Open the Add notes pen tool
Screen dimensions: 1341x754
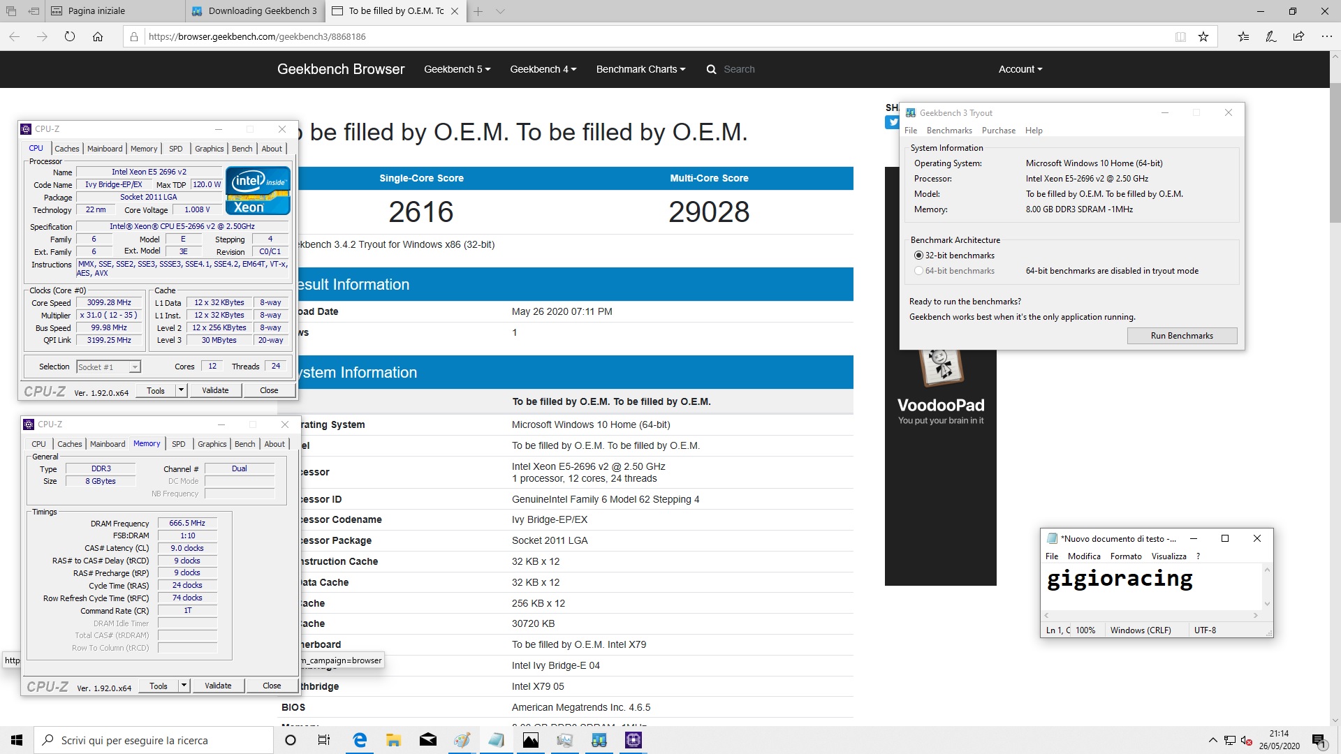[x=1271, y=36]
